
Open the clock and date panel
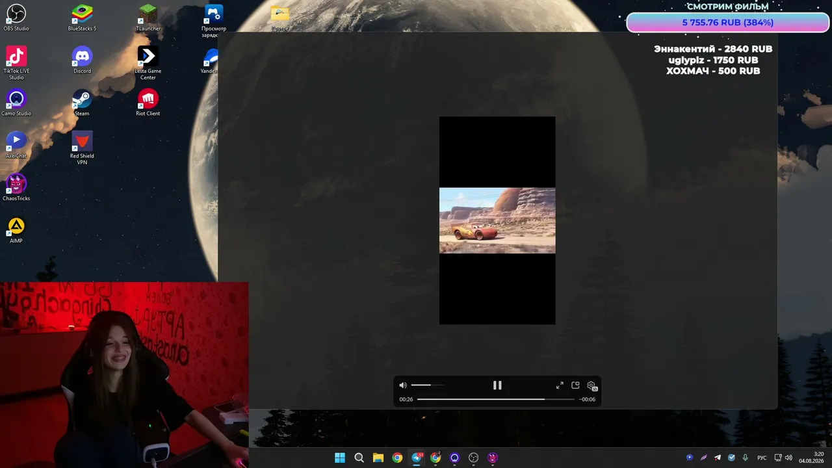pos(811,458)
